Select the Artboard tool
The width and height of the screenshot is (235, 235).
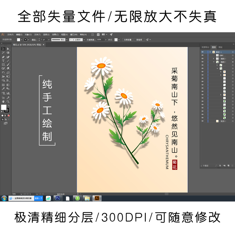[3, 98]
